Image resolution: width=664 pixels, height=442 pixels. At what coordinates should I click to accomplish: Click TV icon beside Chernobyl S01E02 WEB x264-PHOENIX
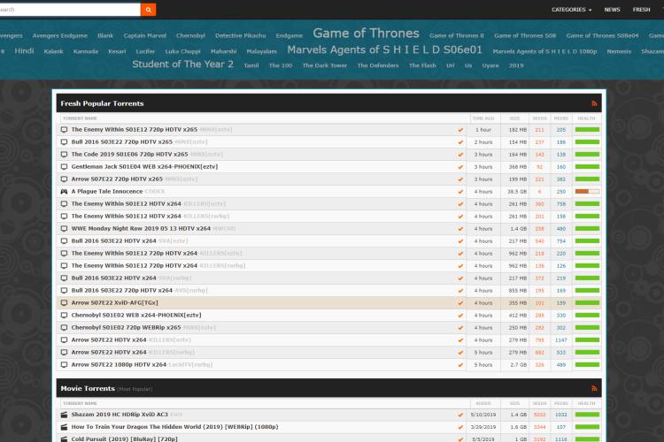(64, 315)
